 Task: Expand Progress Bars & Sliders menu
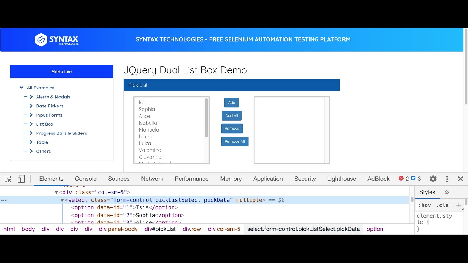tap(31, 133)
